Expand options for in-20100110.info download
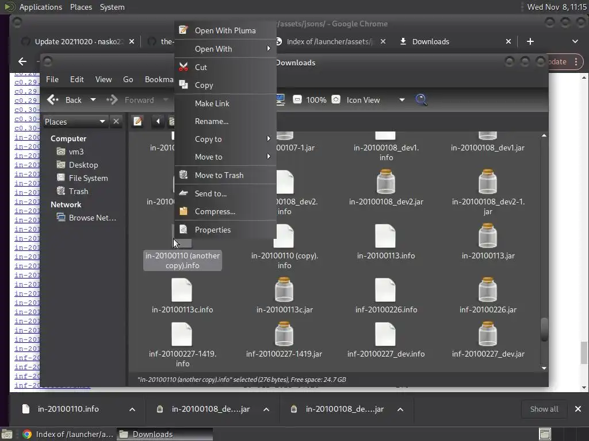 [x=132, y=409]
